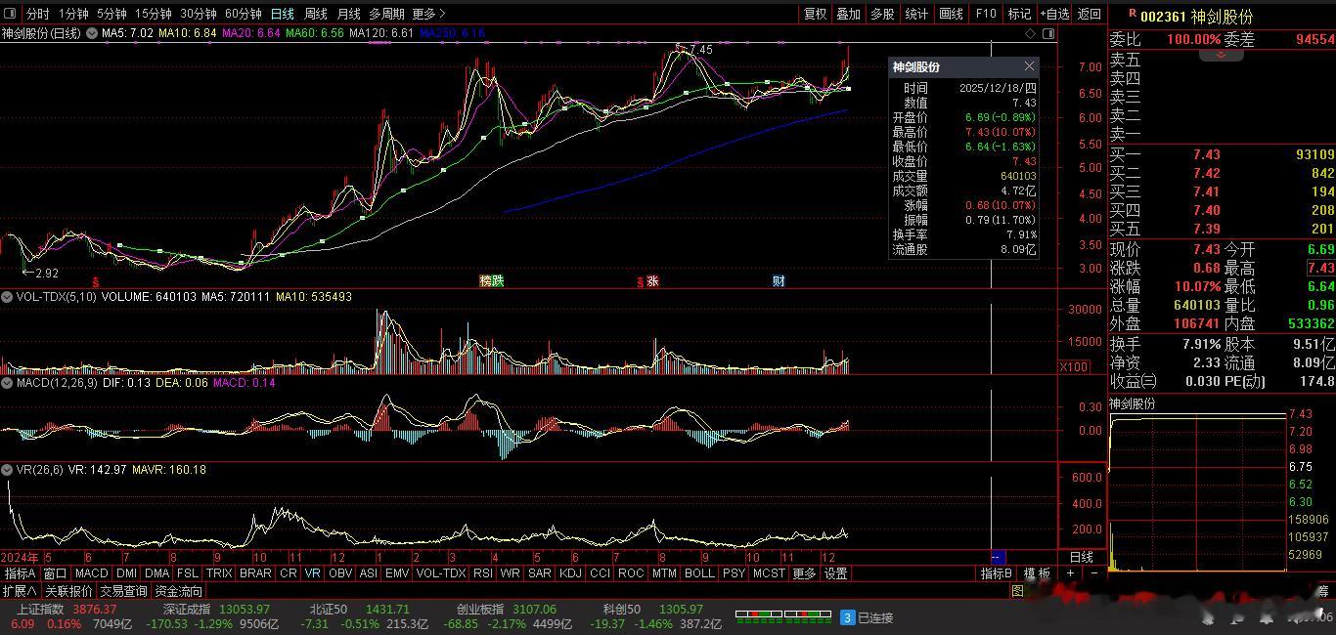Select 日线 daily period

[x=282, y=14]
